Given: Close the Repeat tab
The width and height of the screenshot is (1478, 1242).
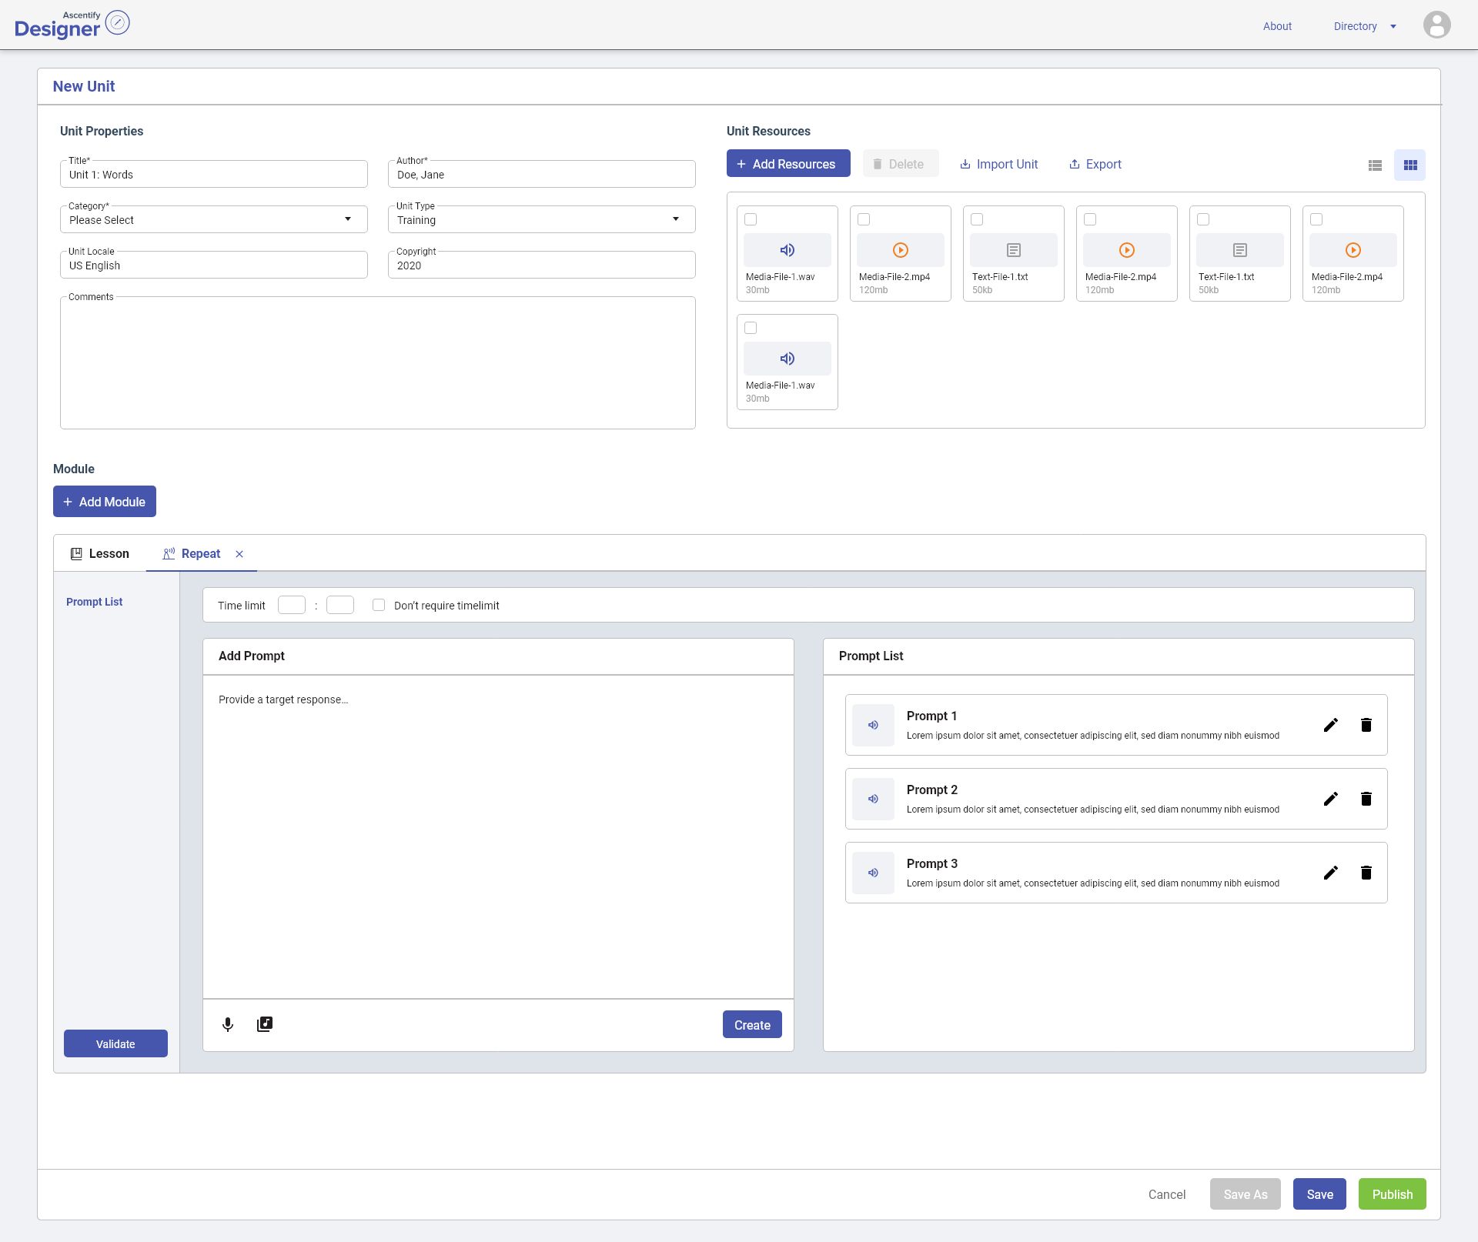Looking at the screenshot, I should (239, 554).
